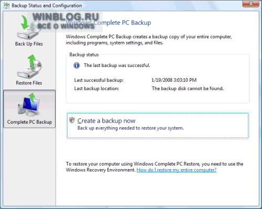Click the shield icon beside Create a backup now
Screen dimensions: 262x209
click(x=72, y=120)
